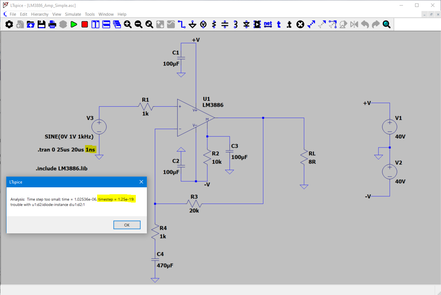
Task: Select the .include LM3886.lib directive
Action: 62,169
